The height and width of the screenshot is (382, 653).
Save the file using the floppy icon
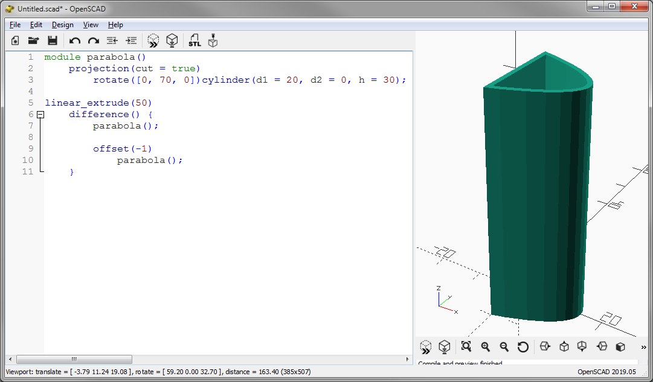tap(53, 40)
